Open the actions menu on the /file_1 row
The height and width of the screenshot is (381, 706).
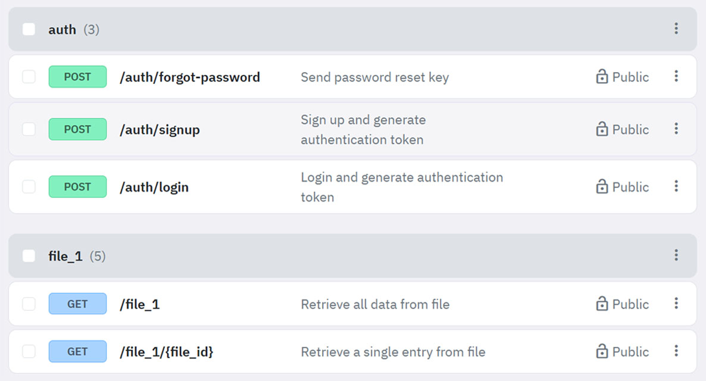(676, 304)
